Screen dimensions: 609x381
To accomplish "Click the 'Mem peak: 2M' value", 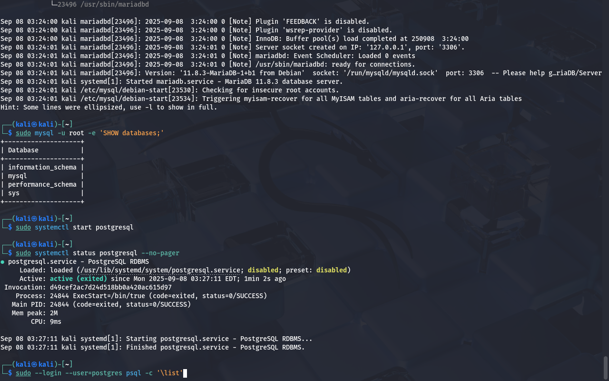I will [x=54, y=313].
